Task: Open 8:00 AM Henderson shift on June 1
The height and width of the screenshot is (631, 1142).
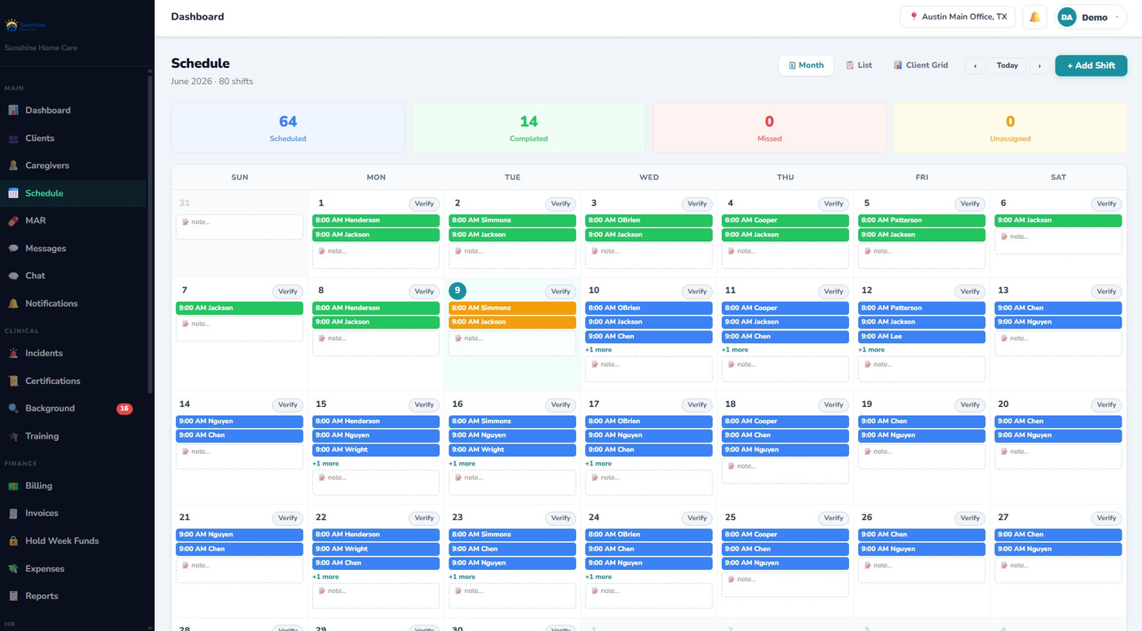Action: [x=376, y=220]
